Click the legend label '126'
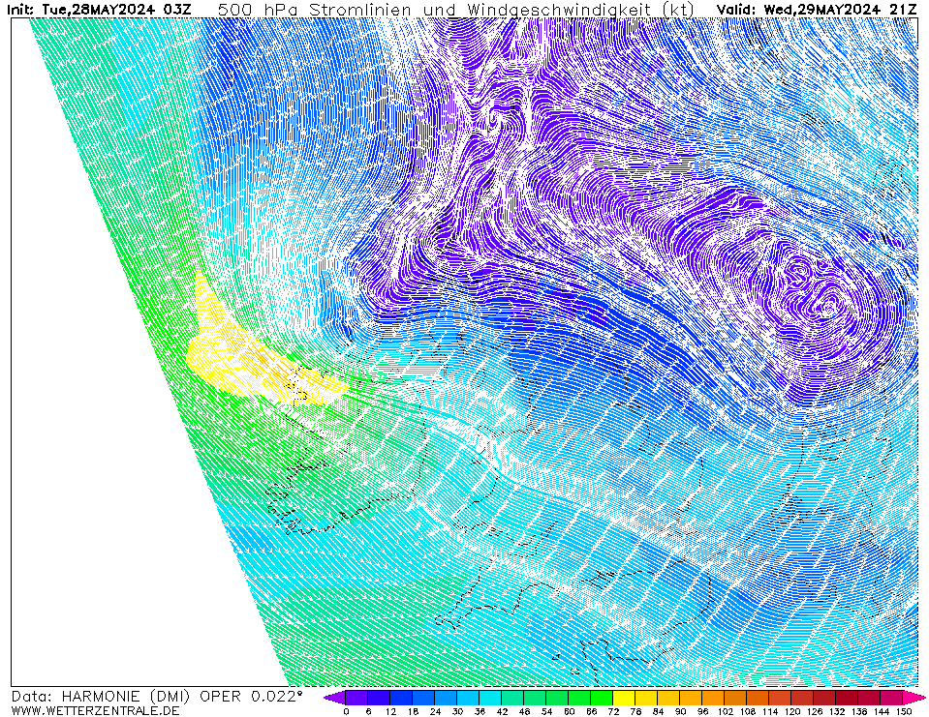The width and height of the screenshot is (929, 717). (x=815, y=711)
